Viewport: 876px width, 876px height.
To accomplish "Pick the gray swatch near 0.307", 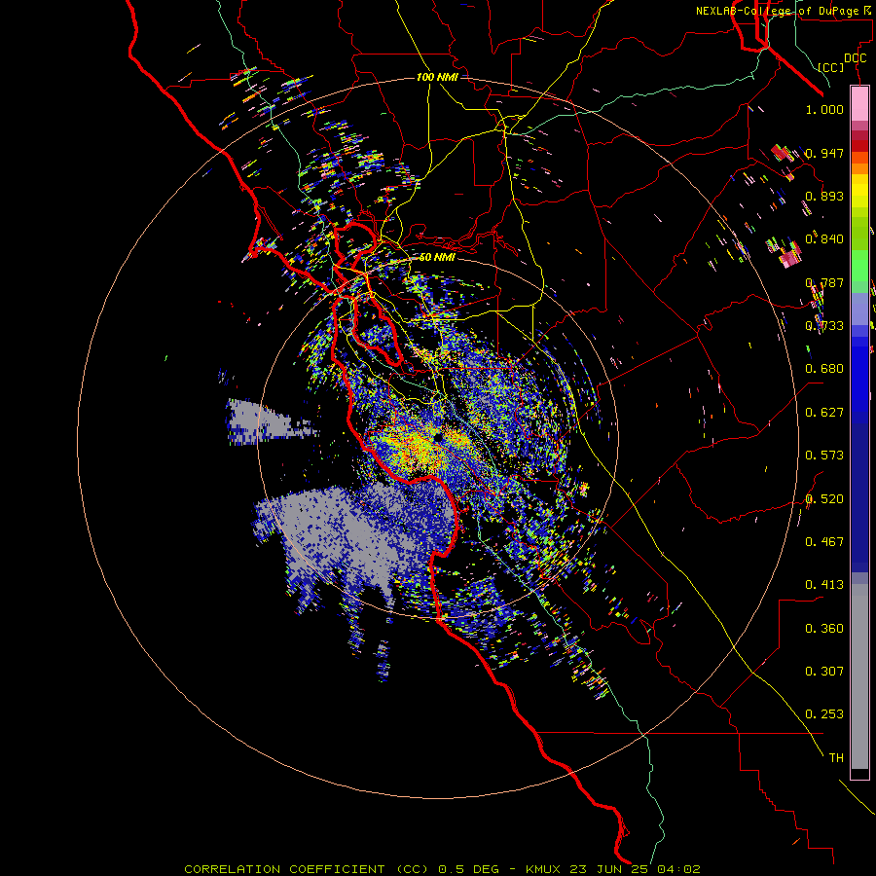I will pyautogui.click(x=859, y=676).
